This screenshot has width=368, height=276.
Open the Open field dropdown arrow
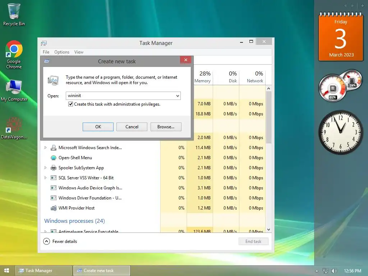tap(178, 96)
